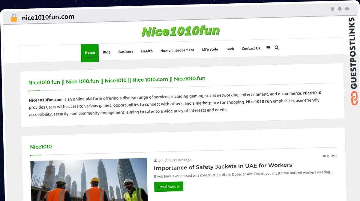
Task: Open the Contact Us page
Action: [x=251, y=48]
